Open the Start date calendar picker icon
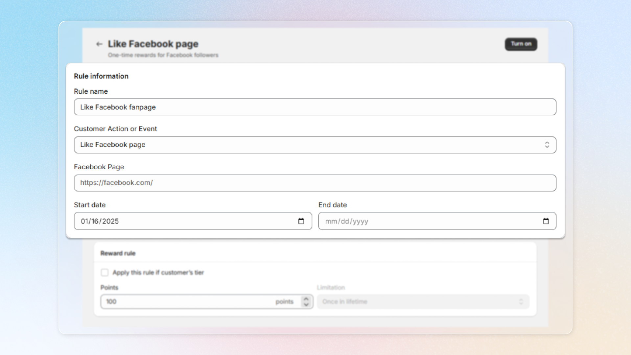This screenshot has width=631, height=355. [301, 221]
